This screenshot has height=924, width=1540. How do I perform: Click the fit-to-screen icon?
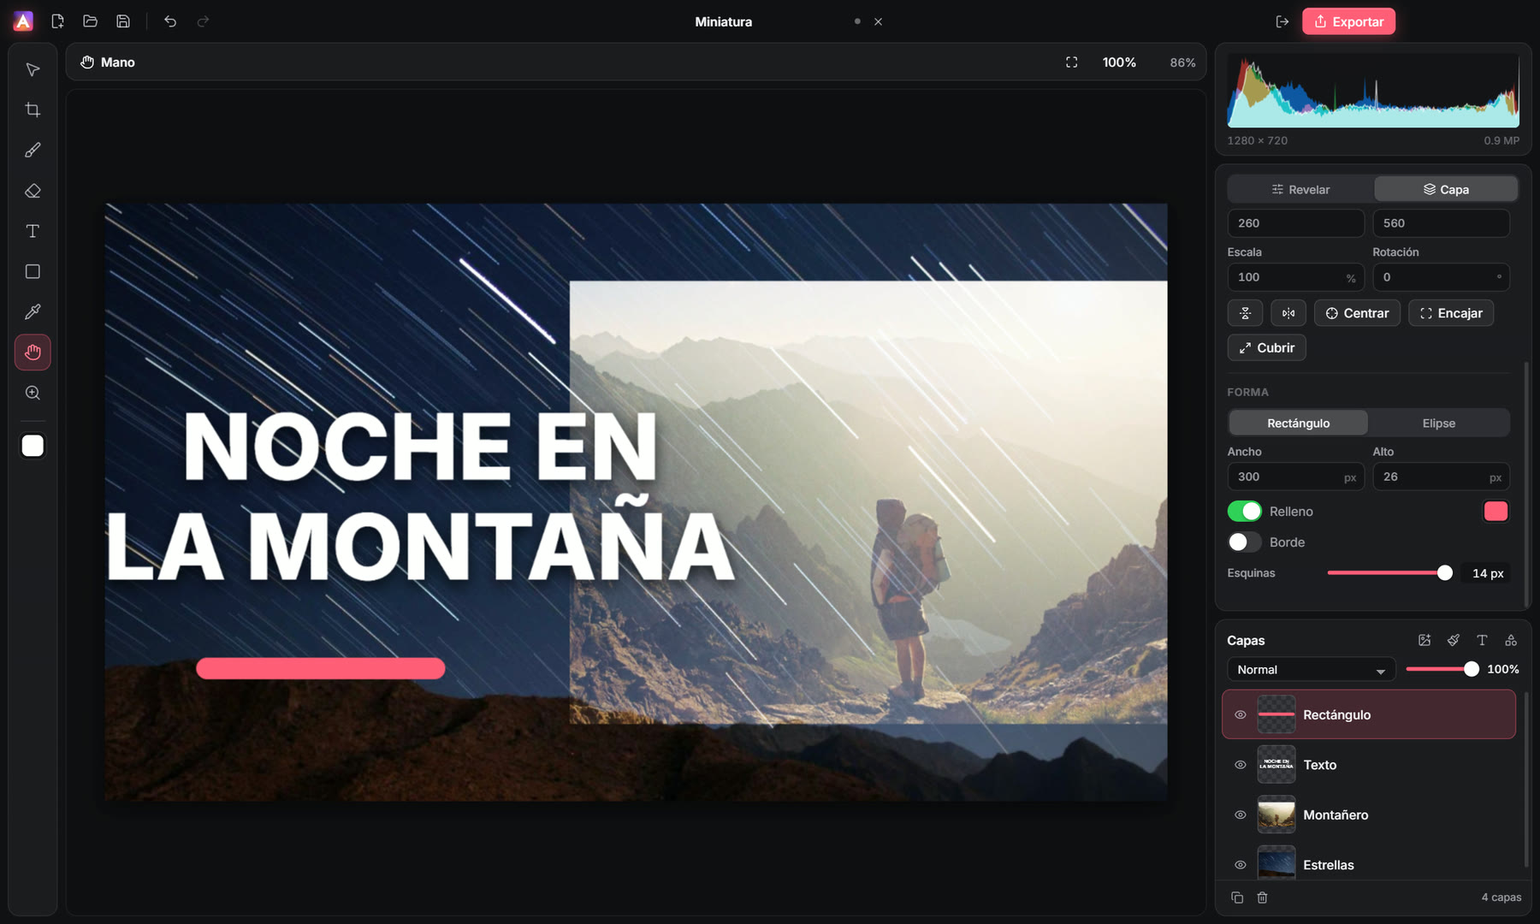(1071, 62)
